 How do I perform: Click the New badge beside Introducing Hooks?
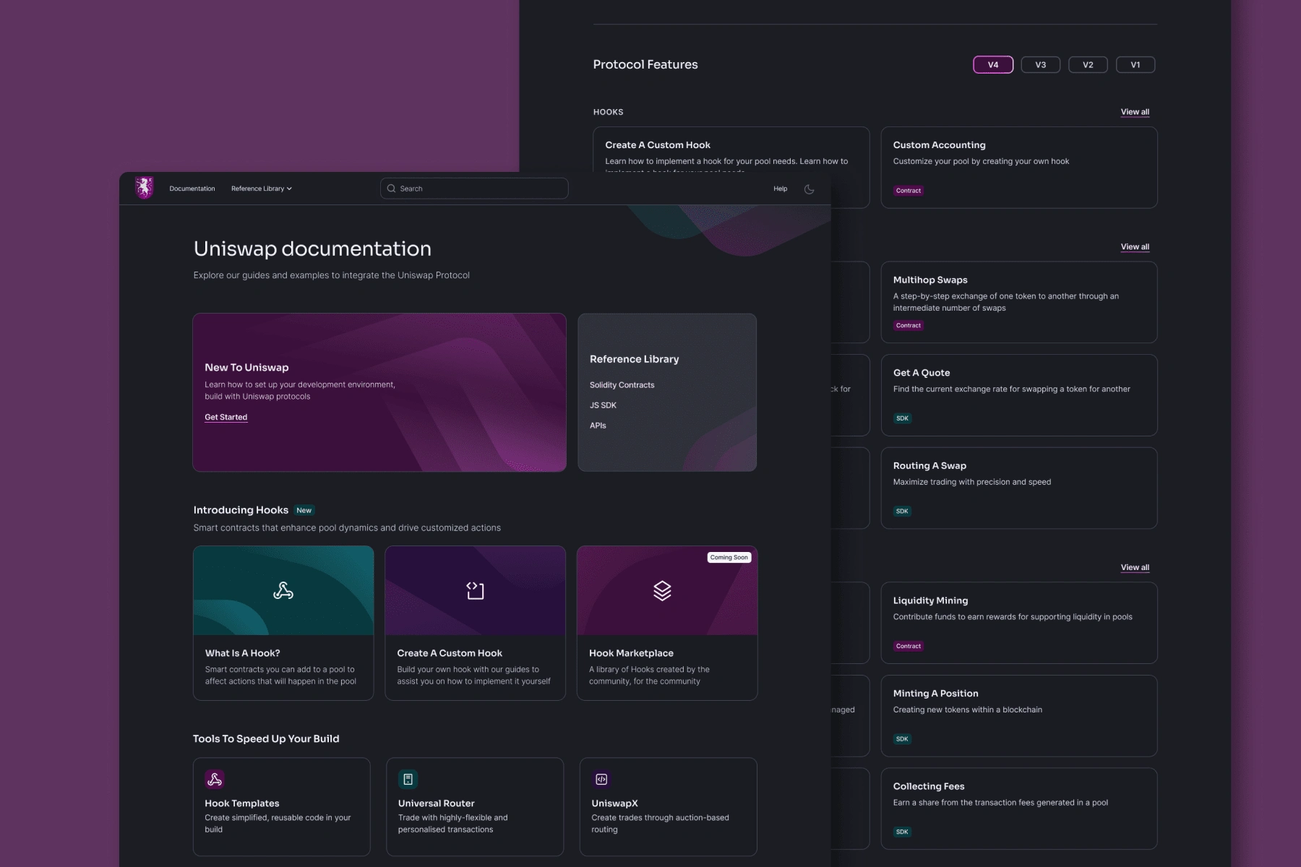tap(304, 510)
